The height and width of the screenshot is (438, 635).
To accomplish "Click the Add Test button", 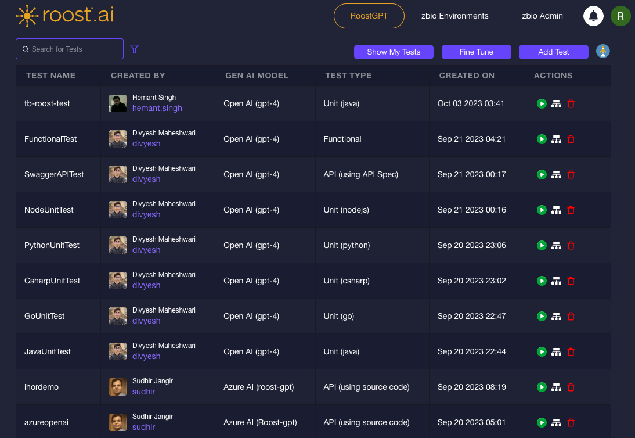I will [x=553, y=52].
